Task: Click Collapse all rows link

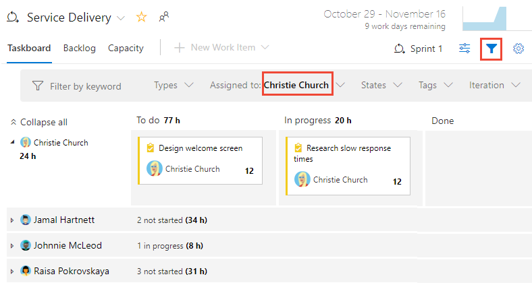Action: point(39,123)
